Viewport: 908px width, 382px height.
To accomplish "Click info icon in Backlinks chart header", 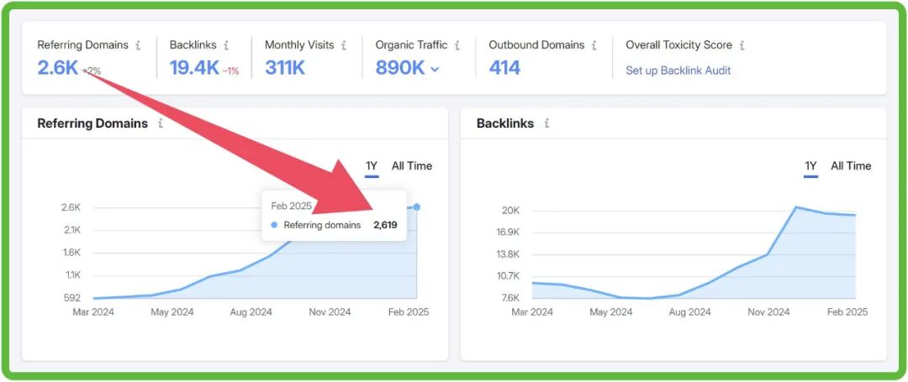I will [x=546, y=123].
